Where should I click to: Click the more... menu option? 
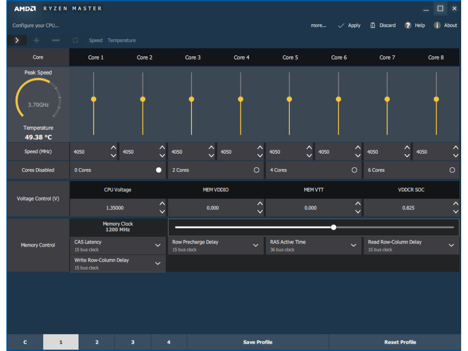coord(319,26)
